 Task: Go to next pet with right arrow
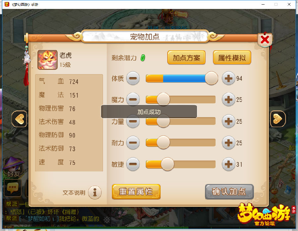[278, 119]
